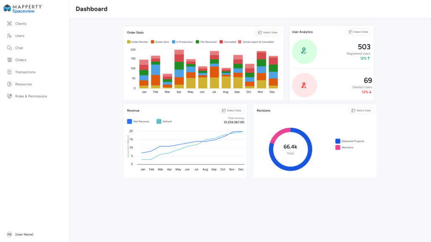Click the MB user avatar
Viewport: 431px width, 242px height.
click(9, 234)
